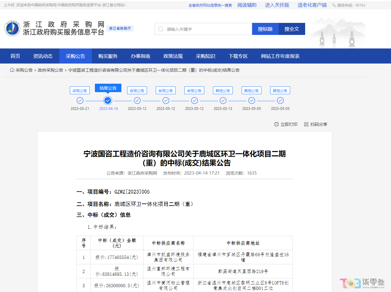The width and height of the screenshot is (391, 292).
Task: Click the supplier 温州市黄河物业管理有限公司
Action: click(168, 285)
